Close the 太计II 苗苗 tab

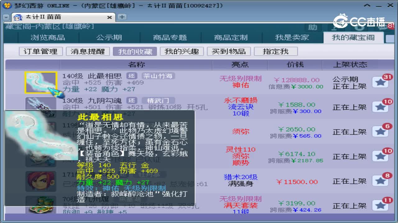coord(109,17)
